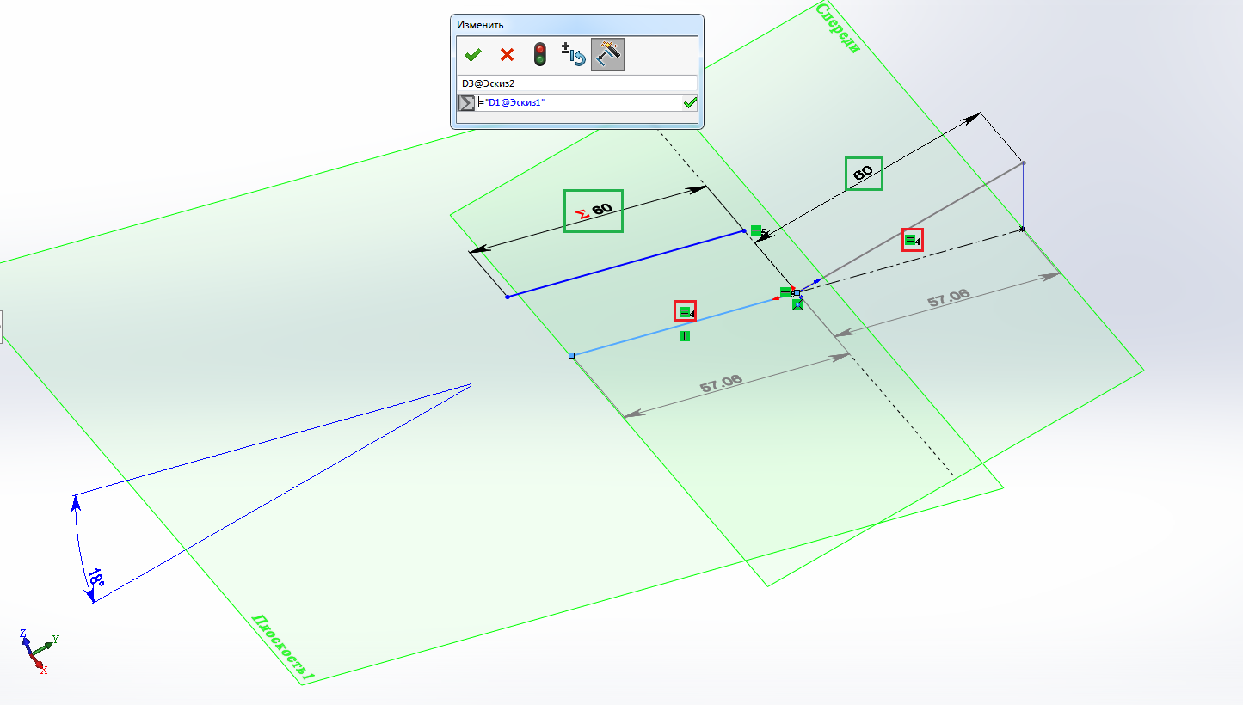Select the gray 57.06 dimension below the light blue line
Screen dimensions: 1243x705
pos(721,383)
